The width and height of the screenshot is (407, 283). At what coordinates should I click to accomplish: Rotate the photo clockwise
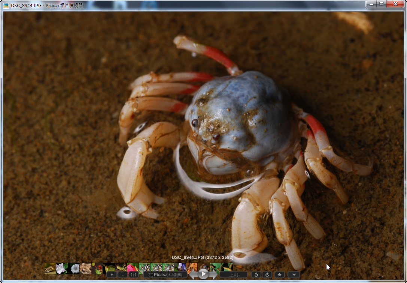pos(267,275)
